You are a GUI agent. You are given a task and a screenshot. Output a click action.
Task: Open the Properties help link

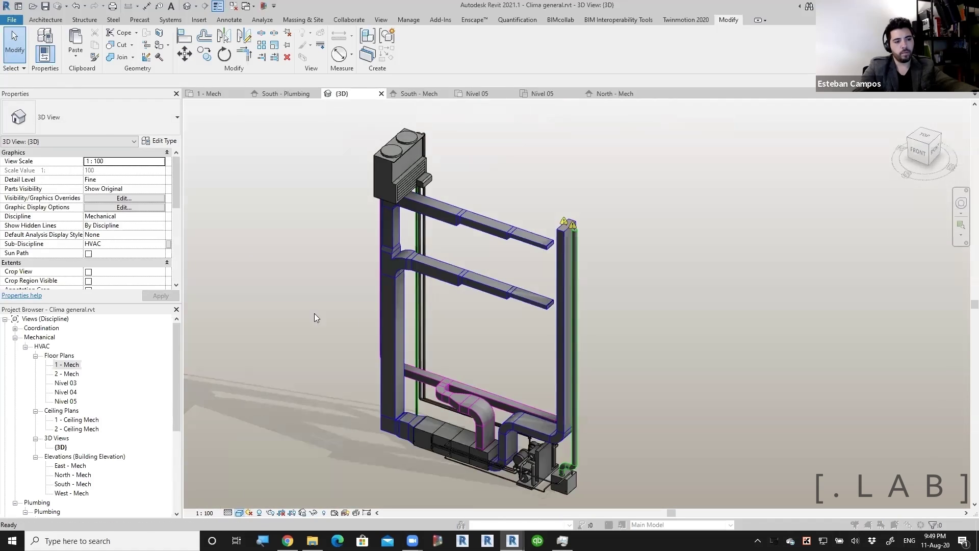pyautogui.click(x=21, y=295)
